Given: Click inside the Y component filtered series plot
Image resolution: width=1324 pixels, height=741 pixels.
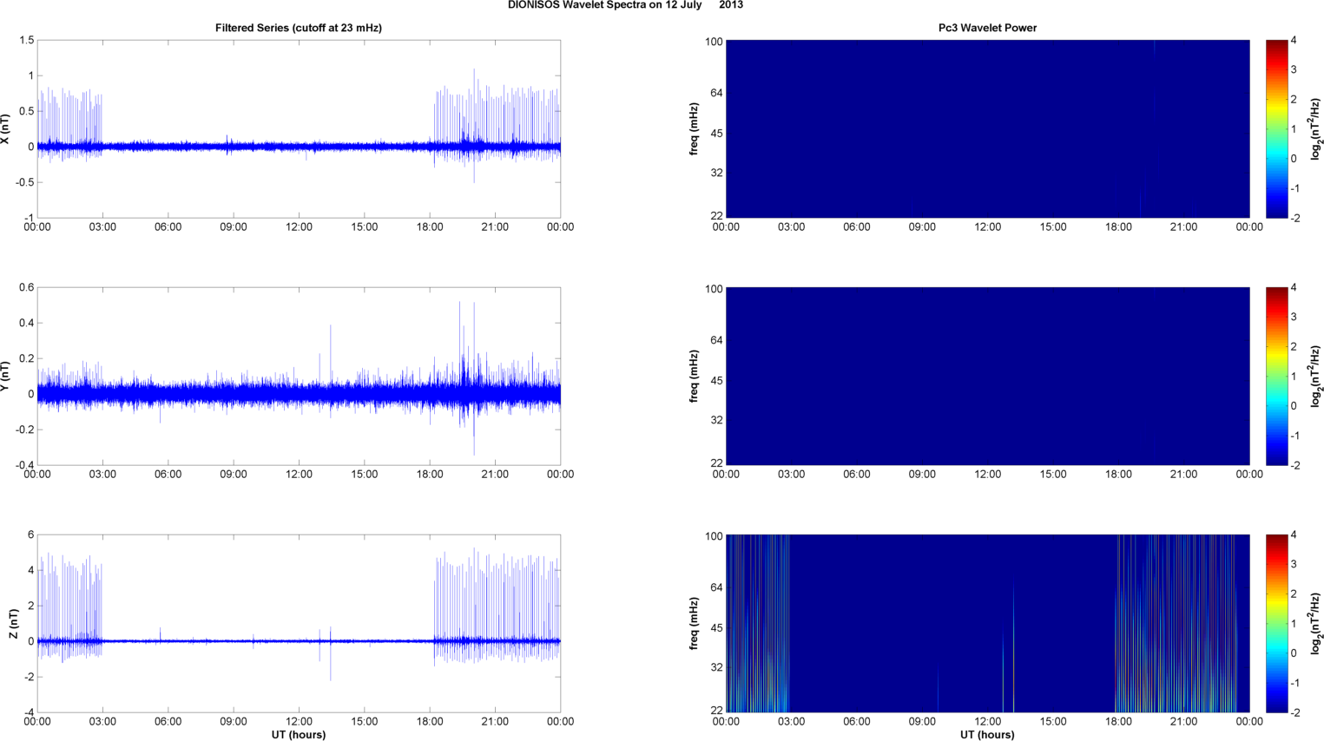Looking at the screenshot, I should 299,376.
